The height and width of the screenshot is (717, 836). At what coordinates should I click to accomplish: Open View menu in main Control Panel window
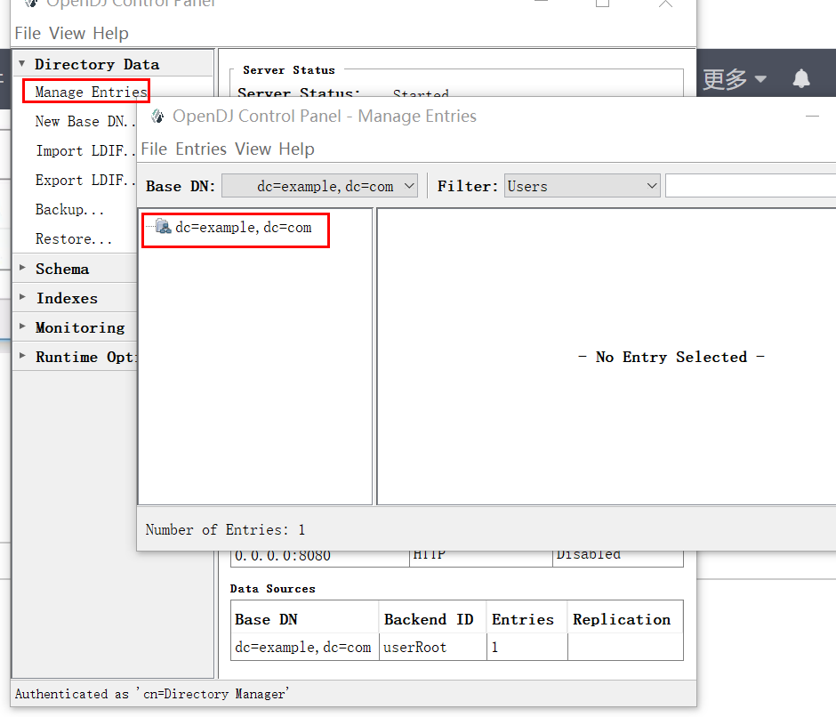(68, 33)
